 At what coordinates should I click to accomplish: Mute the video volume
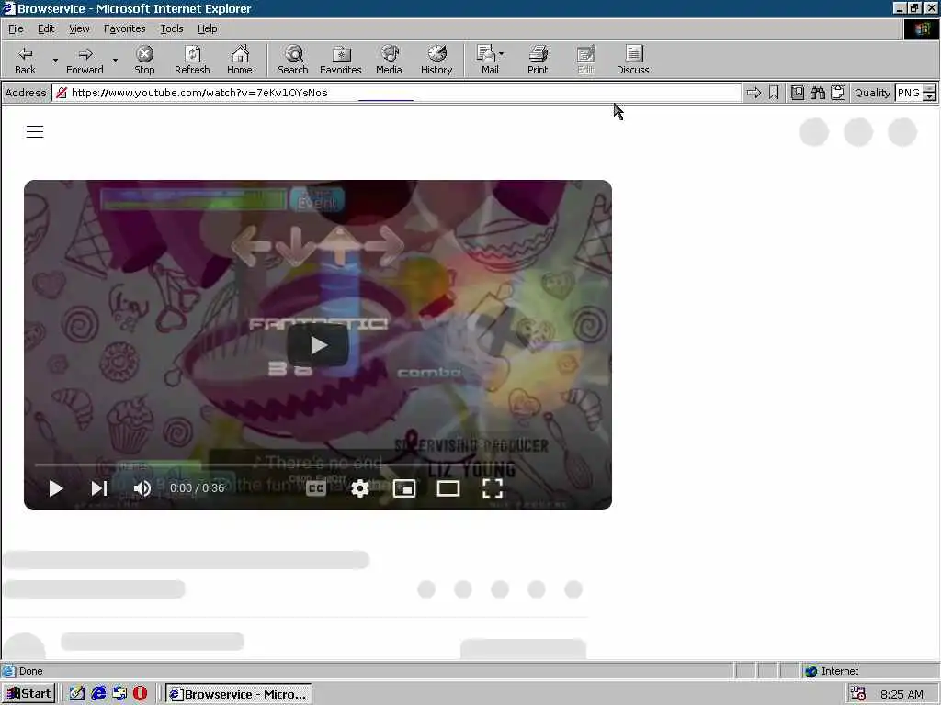[142, 488]
